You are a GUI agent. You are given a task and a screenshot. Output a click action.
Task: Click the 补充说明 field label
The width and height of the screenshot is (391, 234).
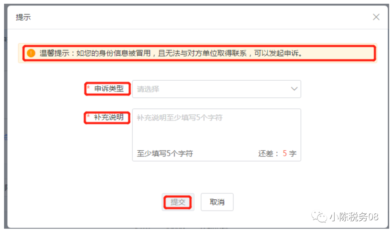[109, 117]
